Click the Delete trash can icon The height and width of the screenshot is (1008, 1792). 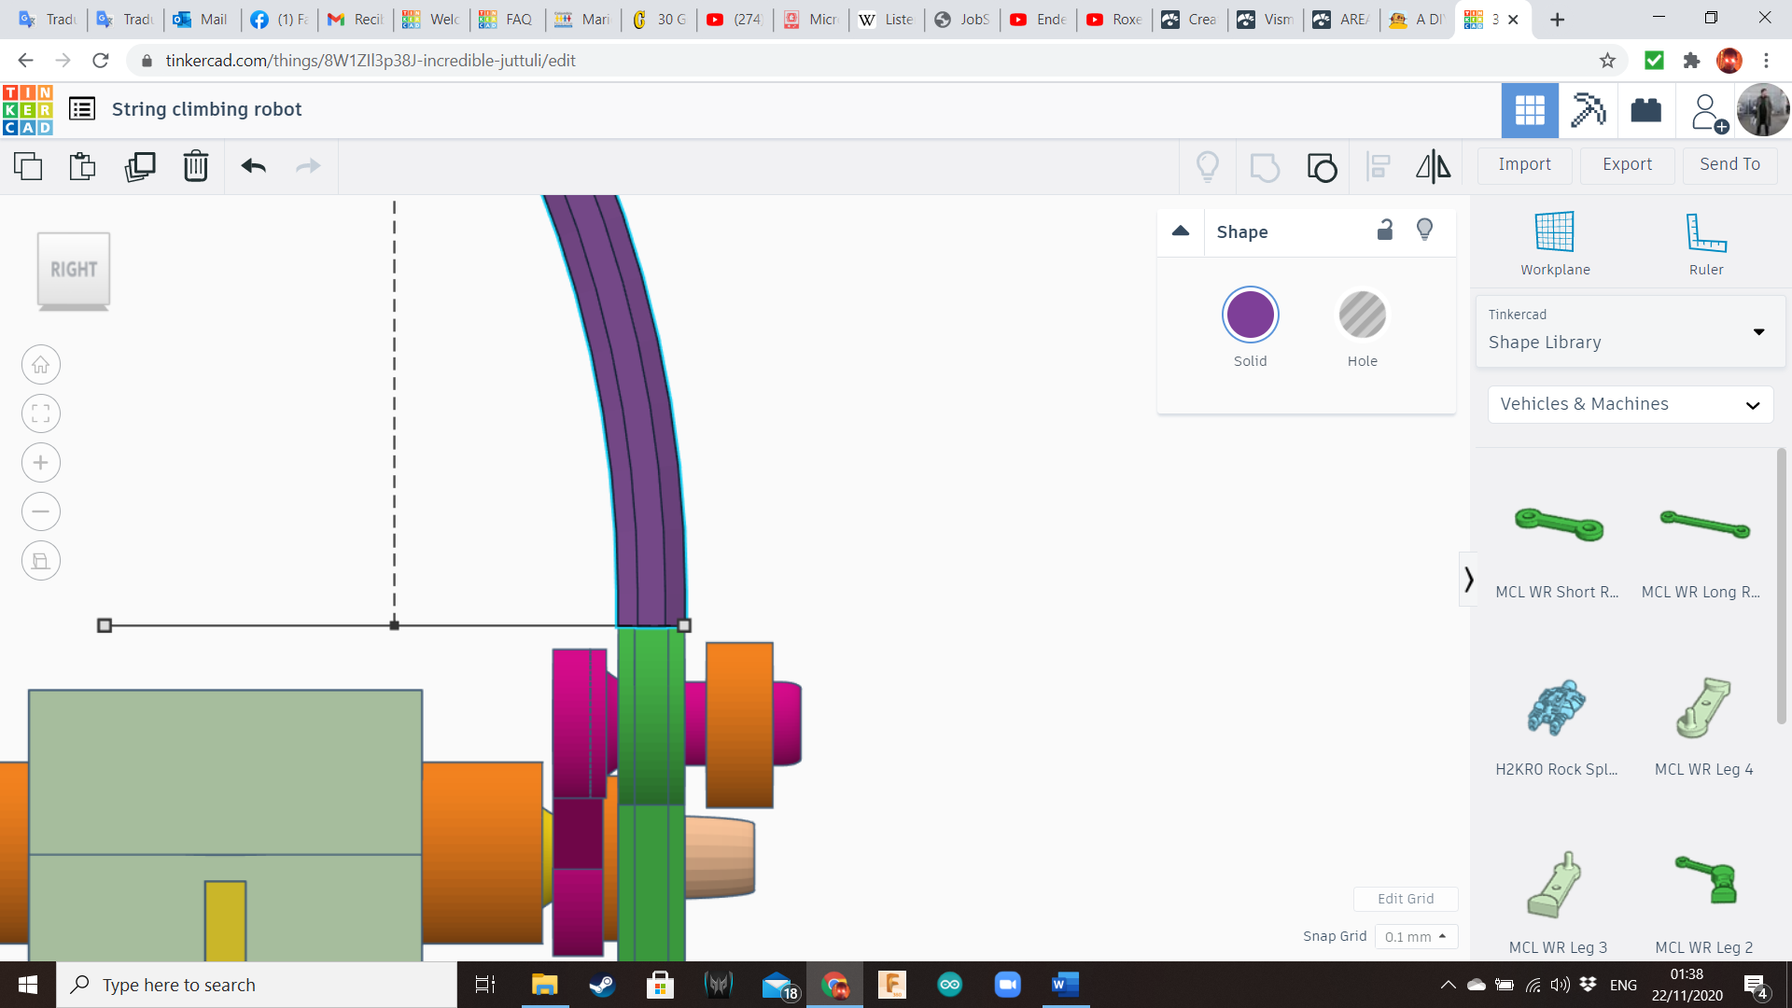point(195,166)
